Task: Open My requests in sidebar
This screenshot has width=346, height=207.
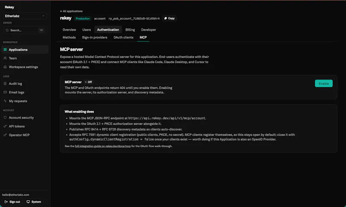Action: point(25,101)
